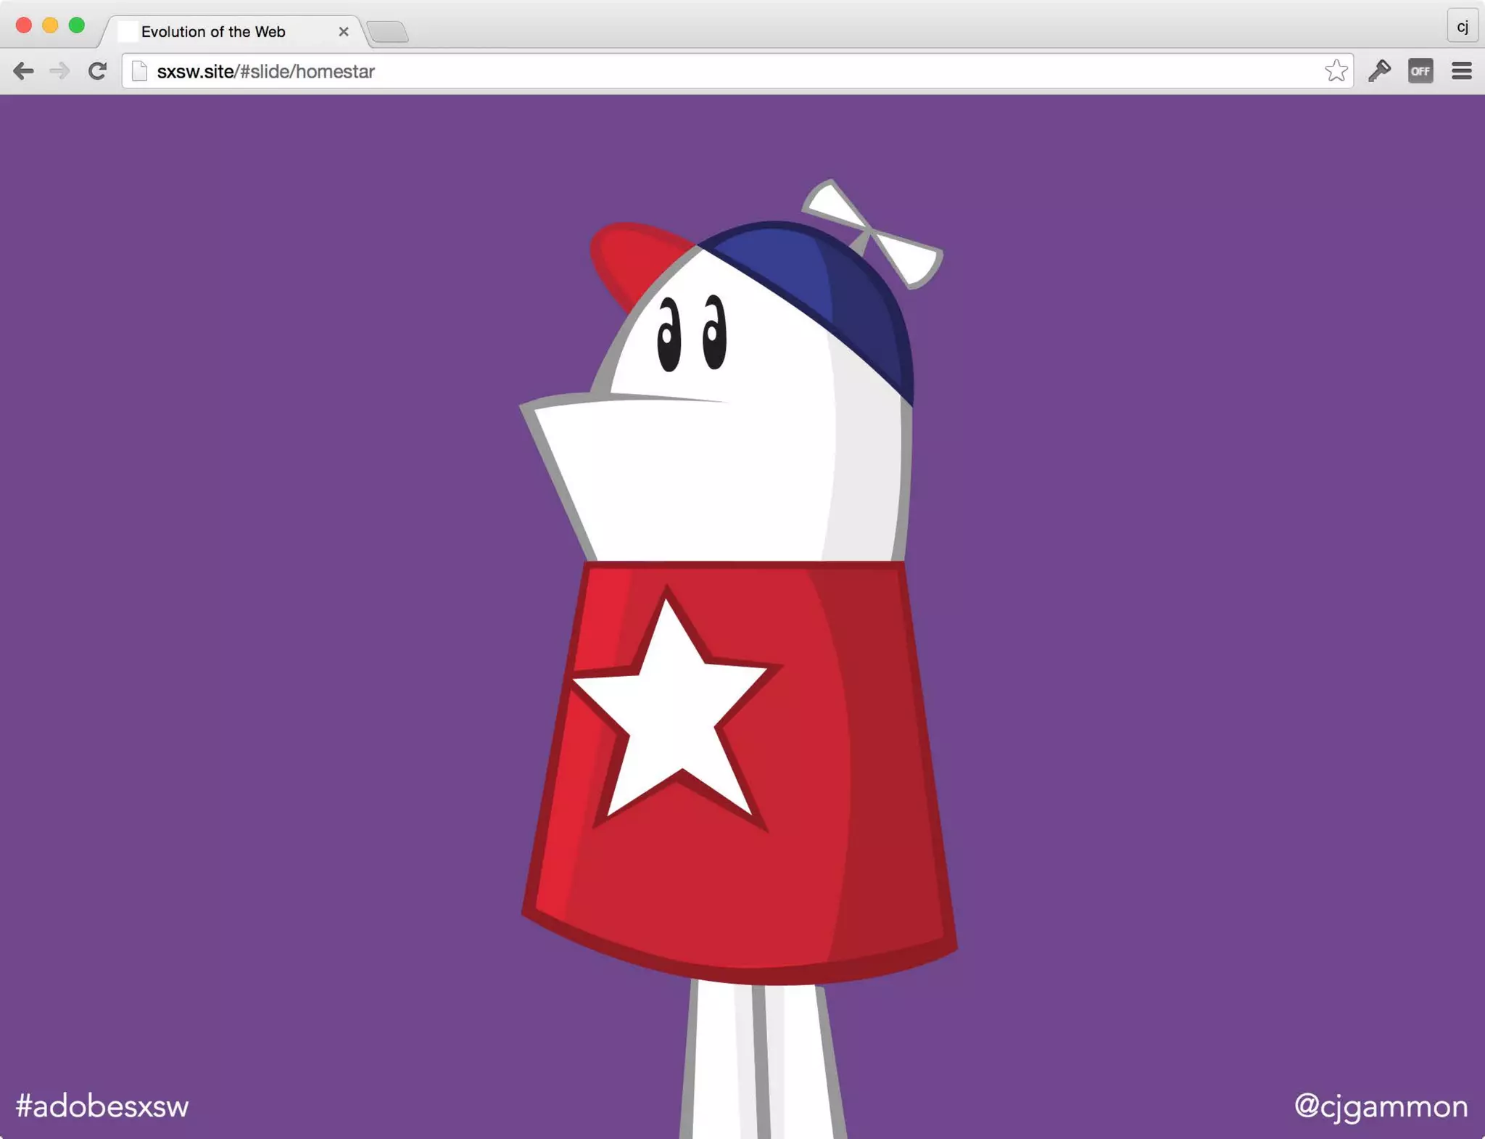
Task: Click the page info icon in the address bar
Action: pyautogui.click(x=139, y=71)
